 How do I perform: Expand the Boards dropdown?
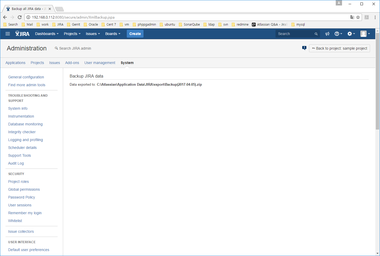pyautogui.click(x=113, y=34)
